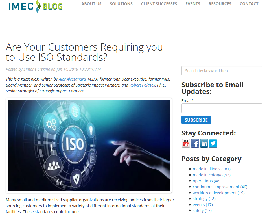Open Robert Pojasek author link

[142, 85]
